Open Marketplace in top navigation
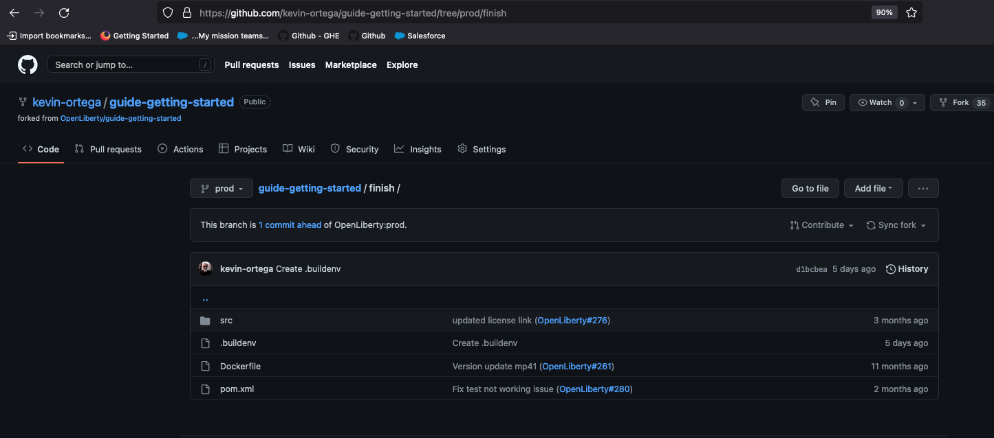 coord(351,65)
